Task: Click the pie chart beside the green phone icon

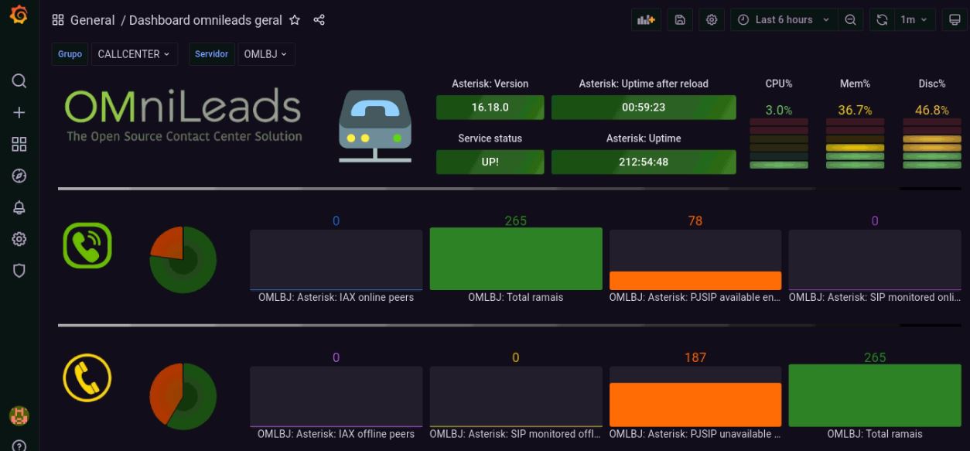Action: (183, 260)
